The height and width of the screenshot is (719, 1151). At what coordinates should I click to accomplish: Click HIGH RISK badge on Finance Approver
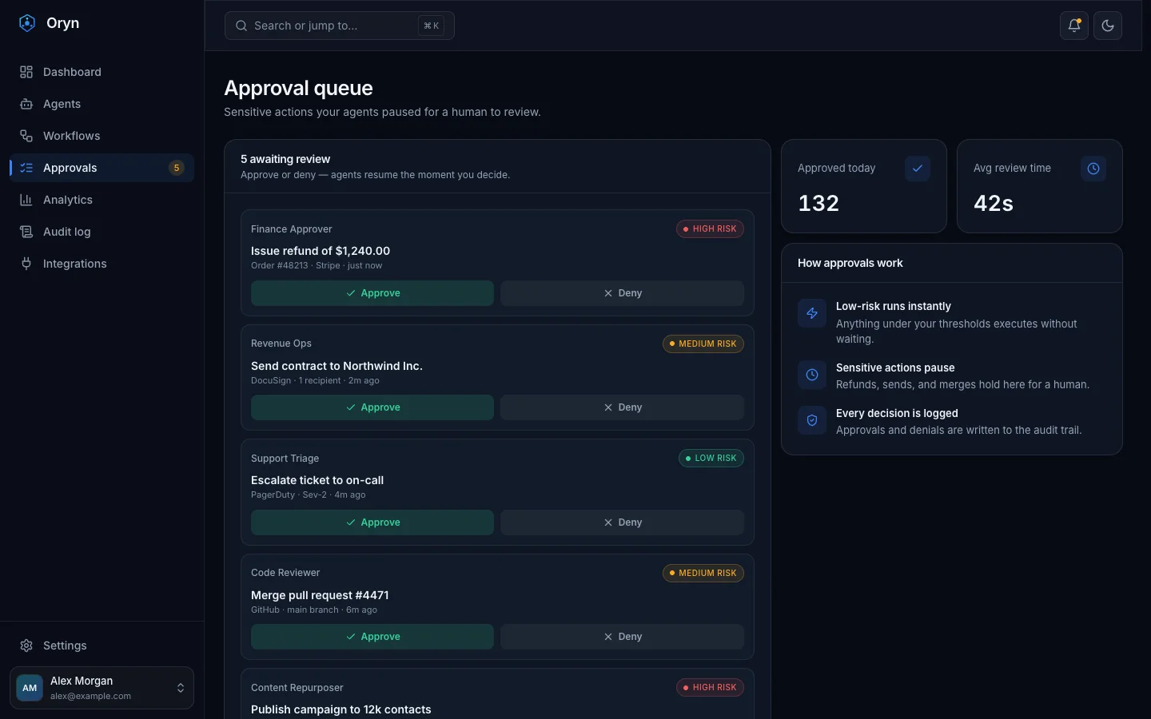[x=710, y=228]
